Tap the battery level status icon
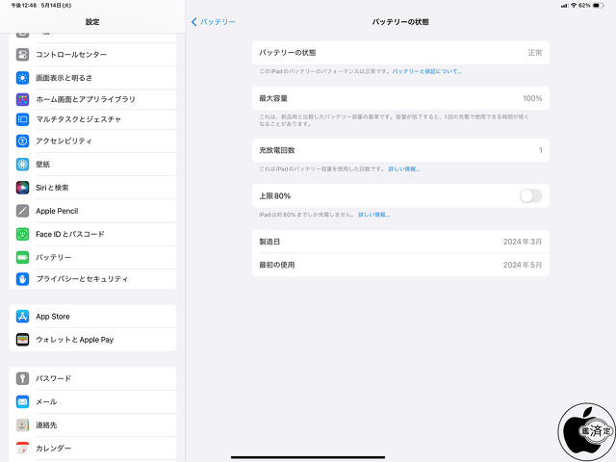This screenshot has width=616, height=462. [x=599, y=6]
